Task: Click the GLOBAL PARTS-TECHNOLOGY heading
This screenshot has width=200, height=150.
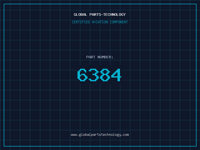Action: tap(100, 14)
